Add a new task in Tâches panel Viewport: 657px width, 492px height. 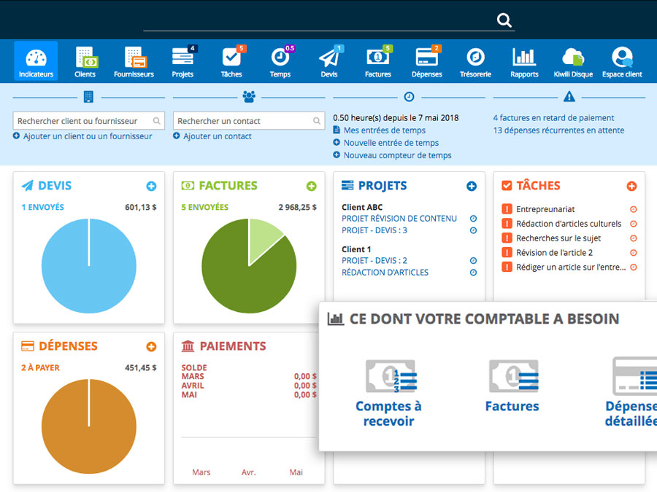631,187
